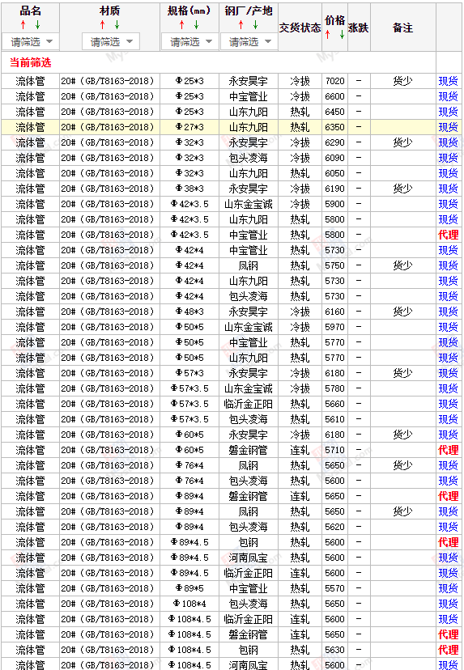Select the 当前筛选 label
464x670 pixels.
[31, 63]
